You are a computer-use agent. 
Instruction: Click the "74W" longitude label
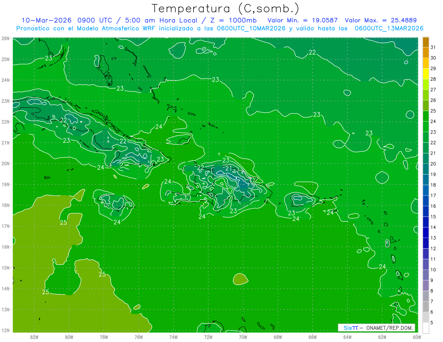pos(174,337)
